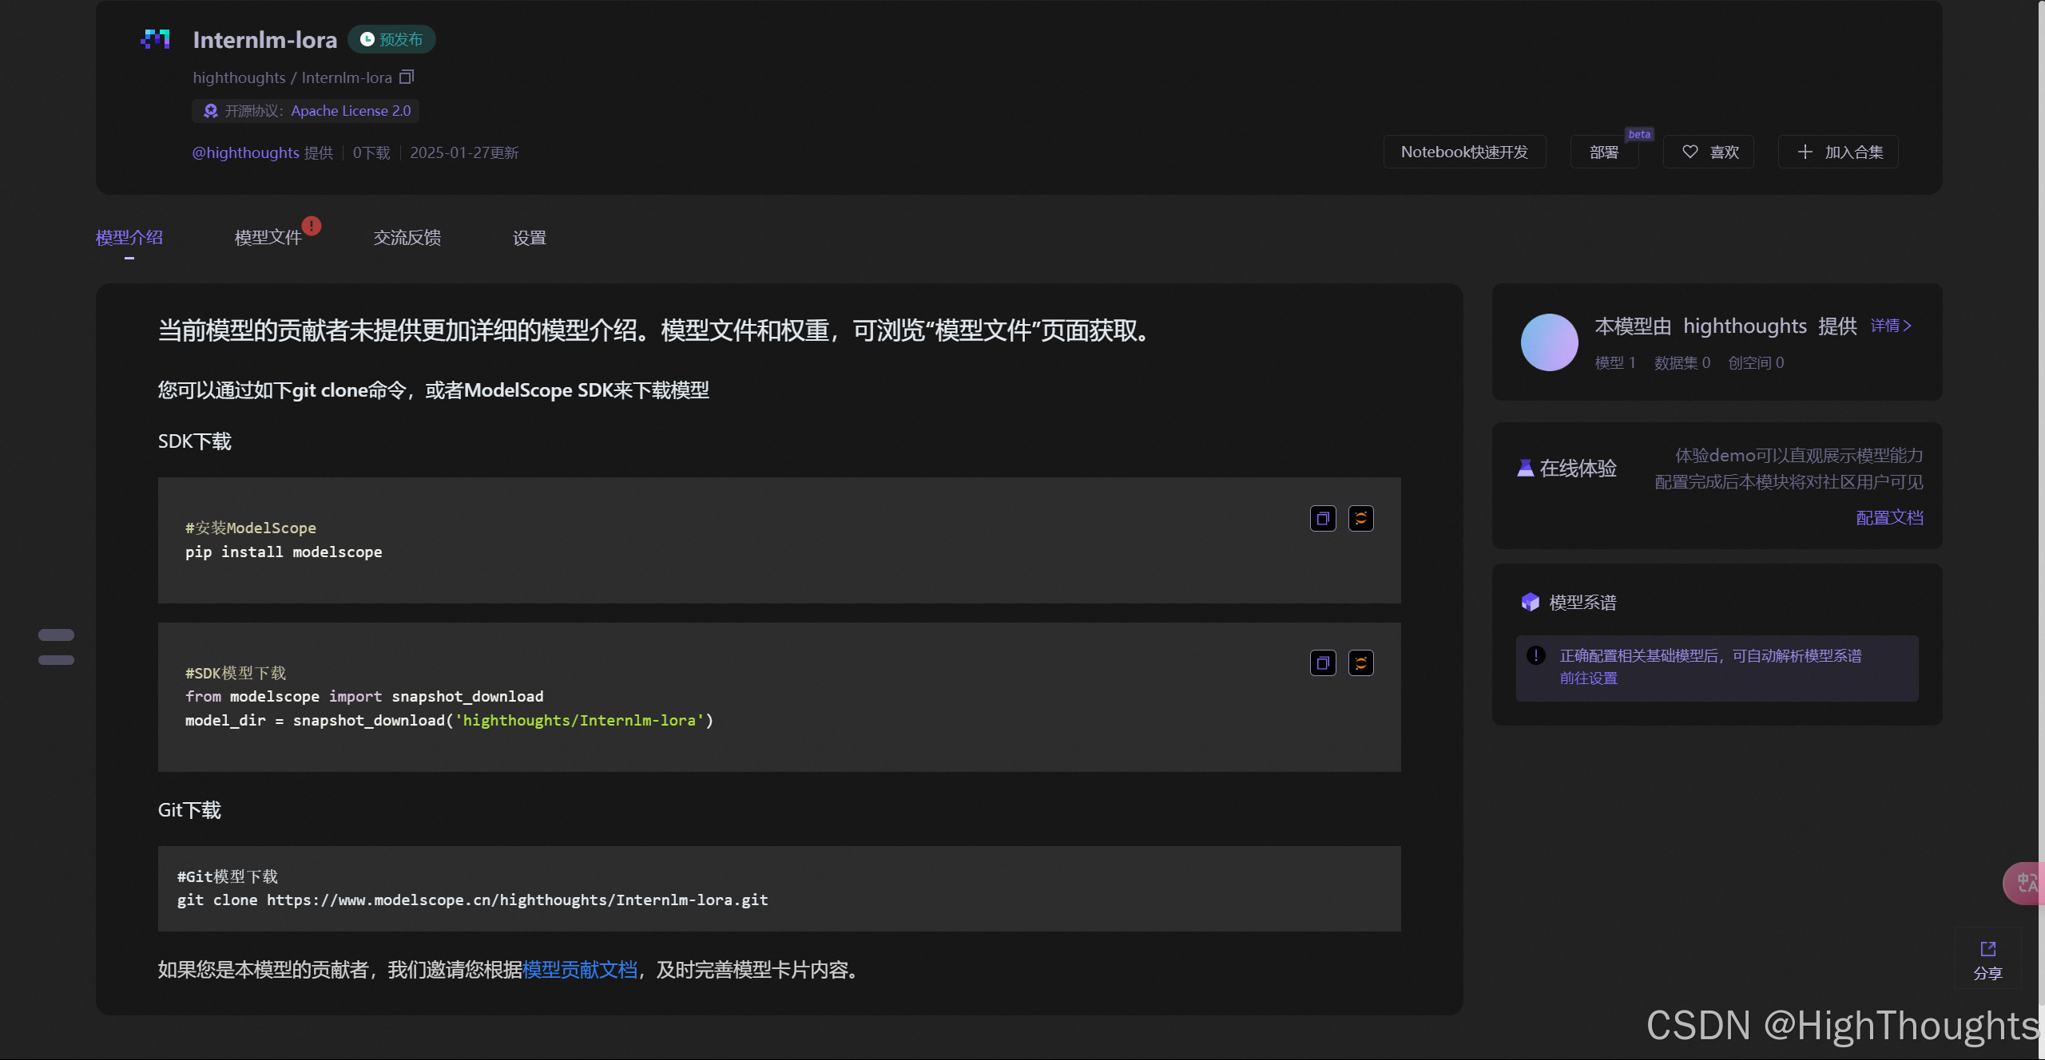This screenshot has height=1060, width=2045.
Task: Go to 前往设置 link
Action: 1589,678
